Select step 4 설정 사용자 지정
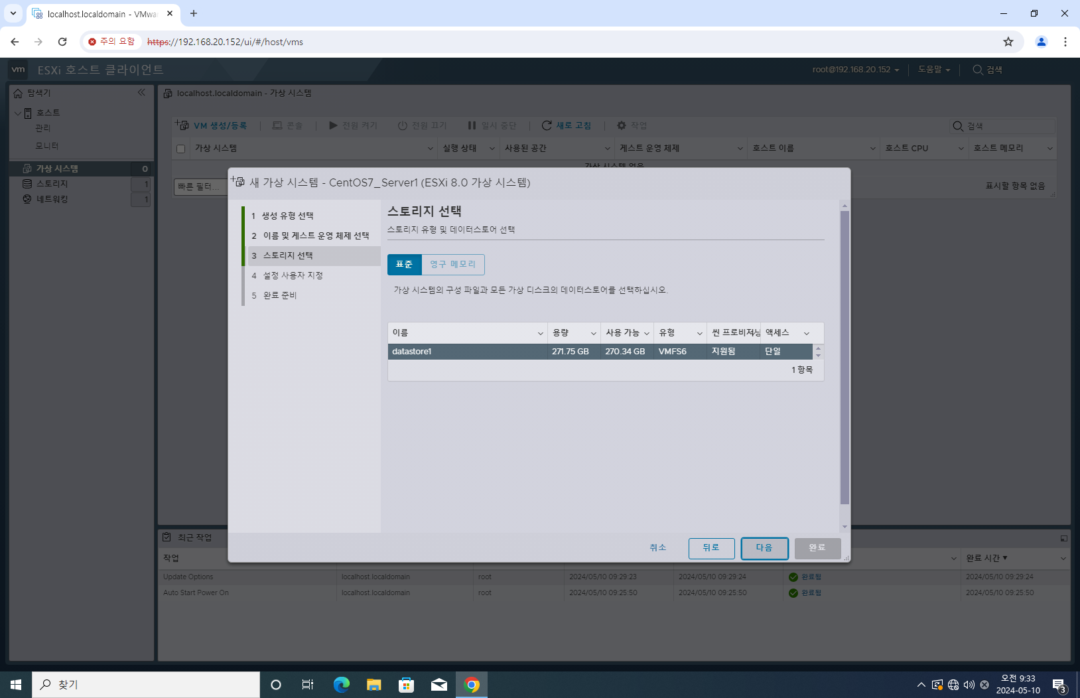1080x698 pixels. pos(311,275)
